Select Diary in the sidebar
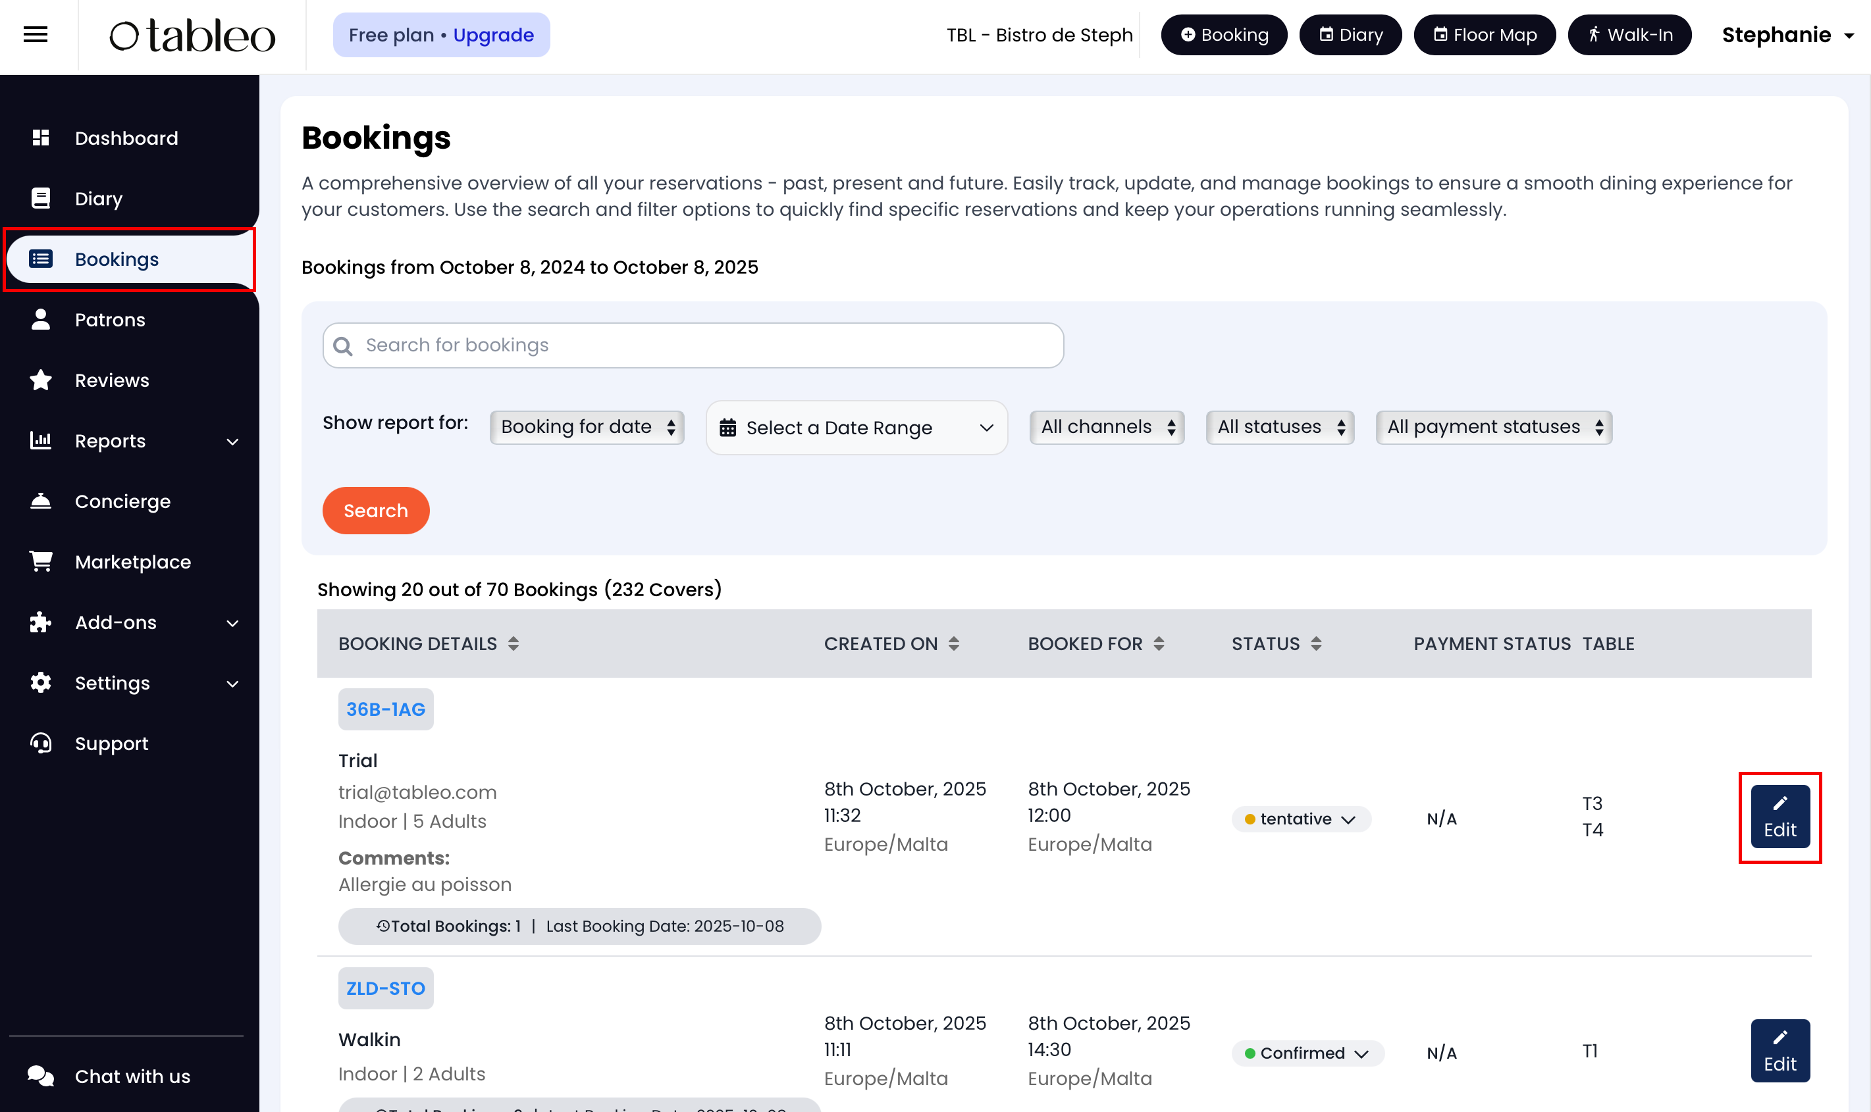1871x1112 pixels. point(98,199)
